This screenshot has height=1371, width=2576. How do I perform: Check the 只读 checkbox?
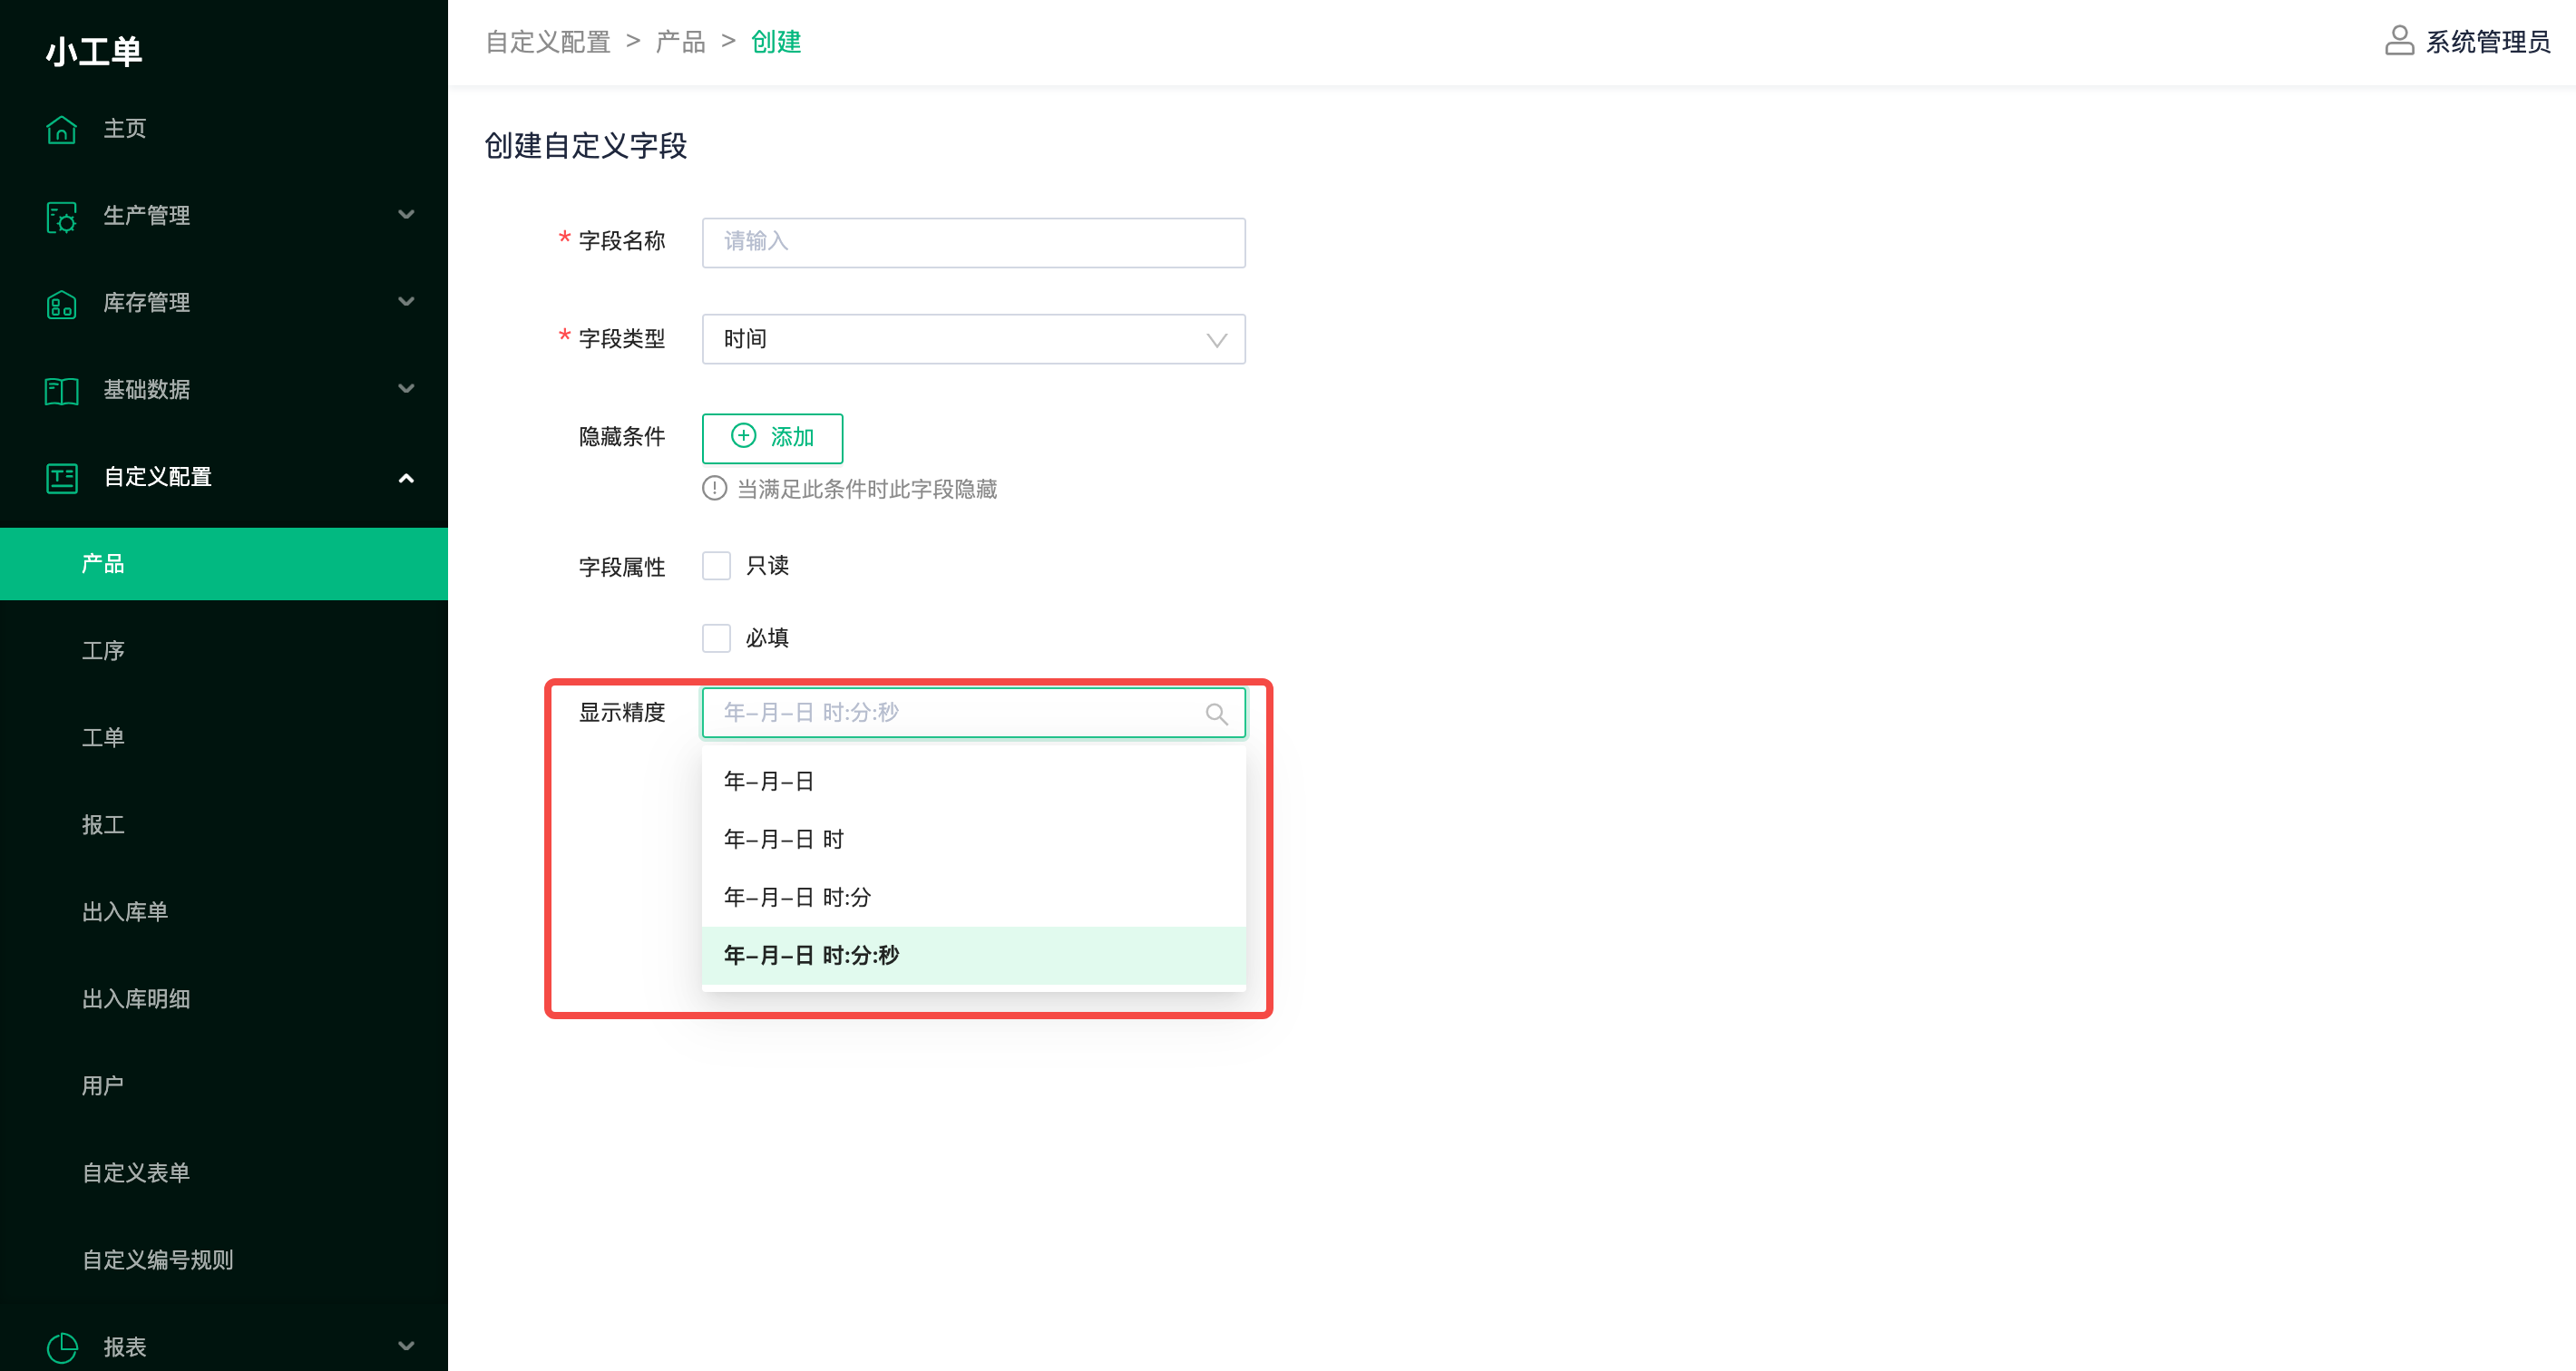tap(716, 566)
